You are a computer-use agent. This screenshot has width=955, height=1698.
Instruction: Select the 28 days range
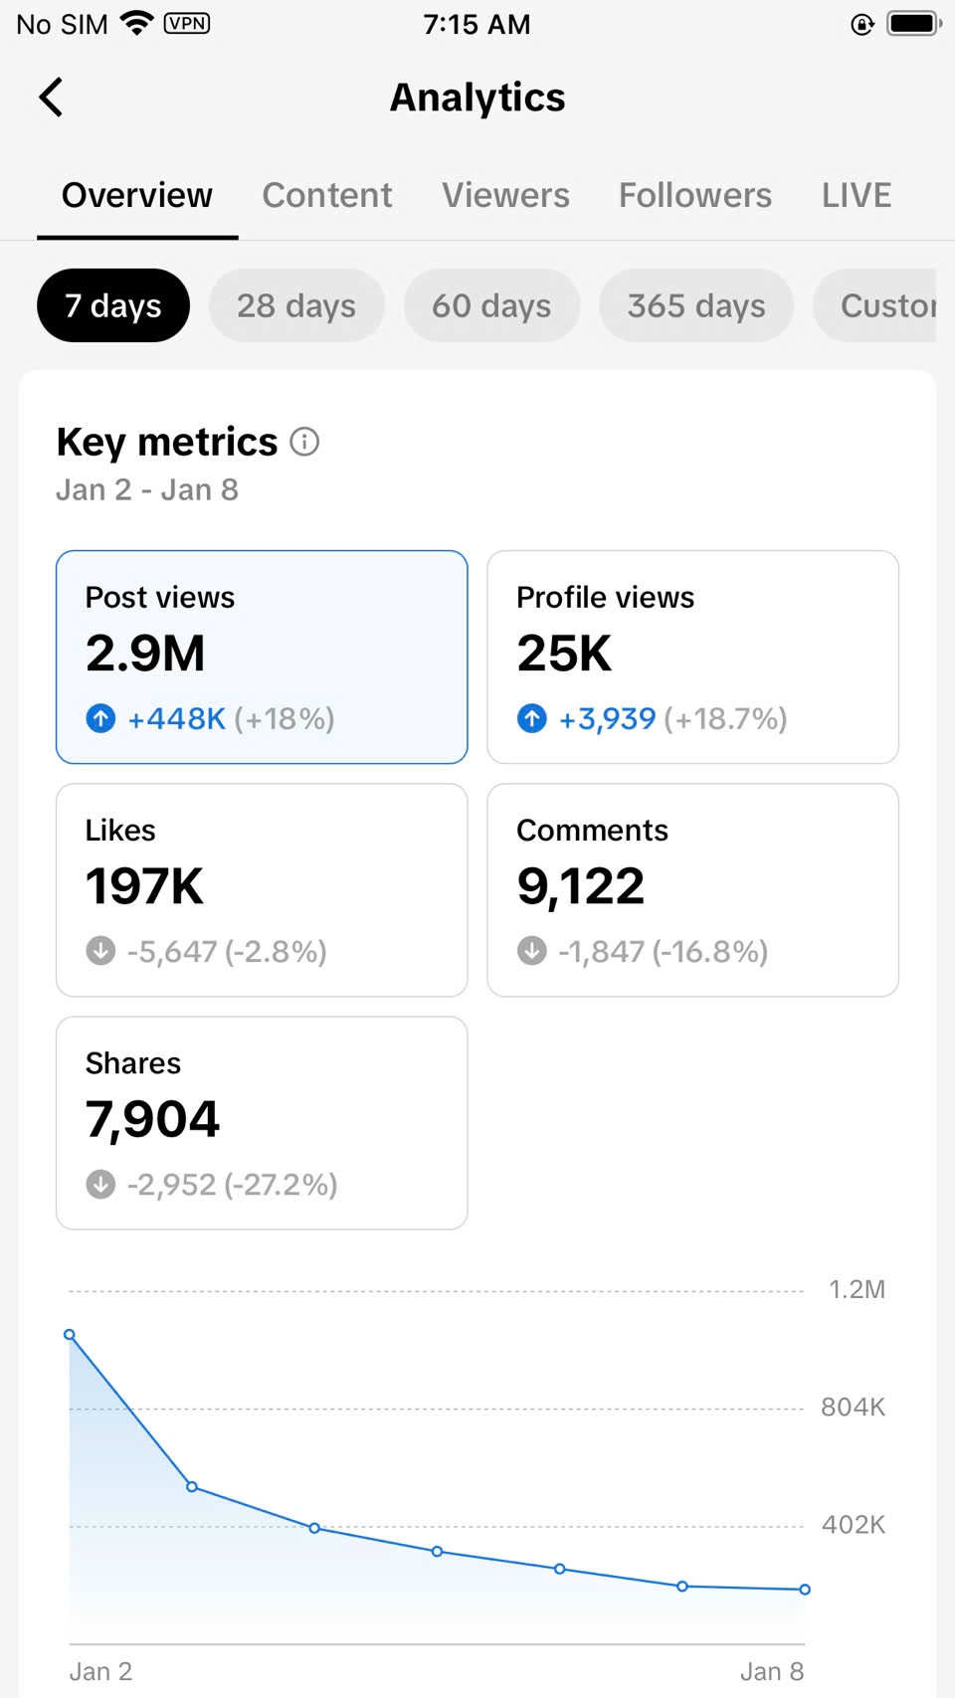pos(295,305)
